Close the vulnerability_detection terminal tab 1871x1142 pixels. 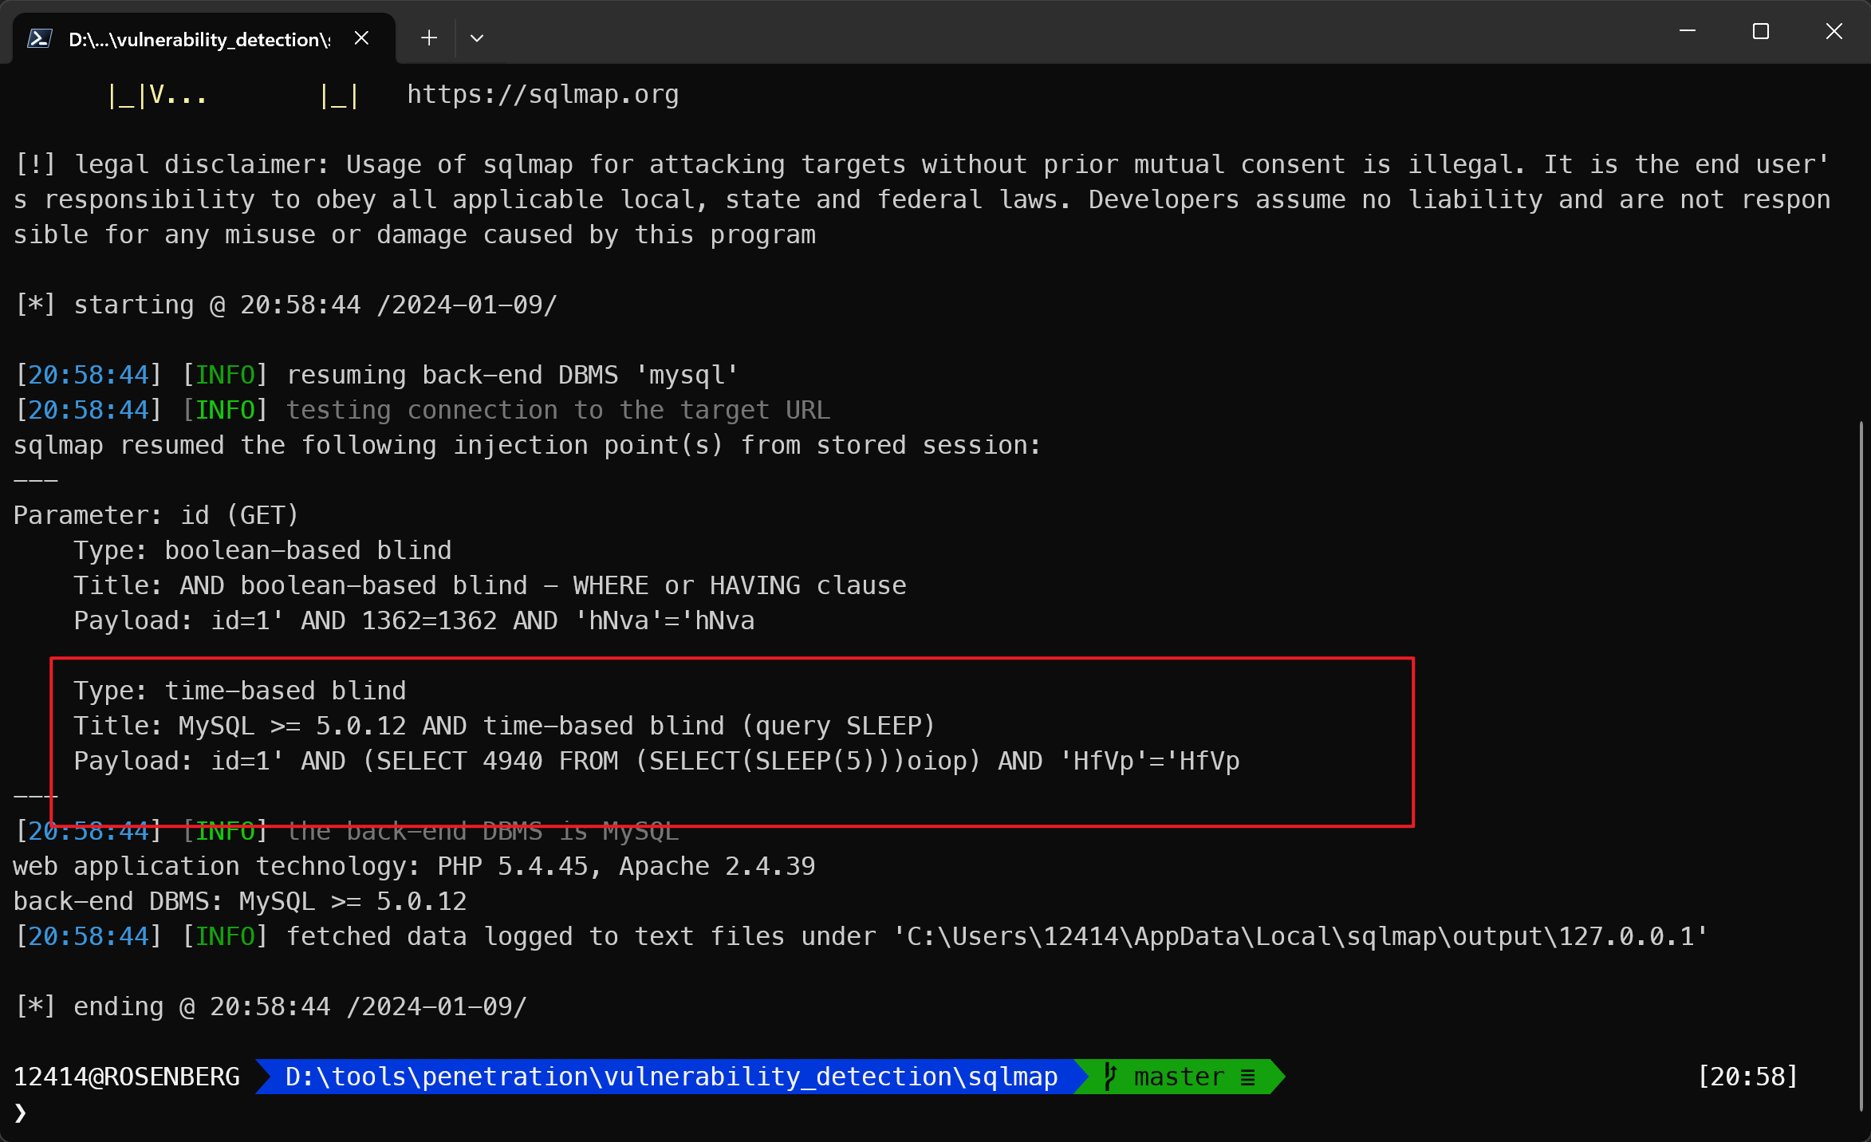coord(361,38)
